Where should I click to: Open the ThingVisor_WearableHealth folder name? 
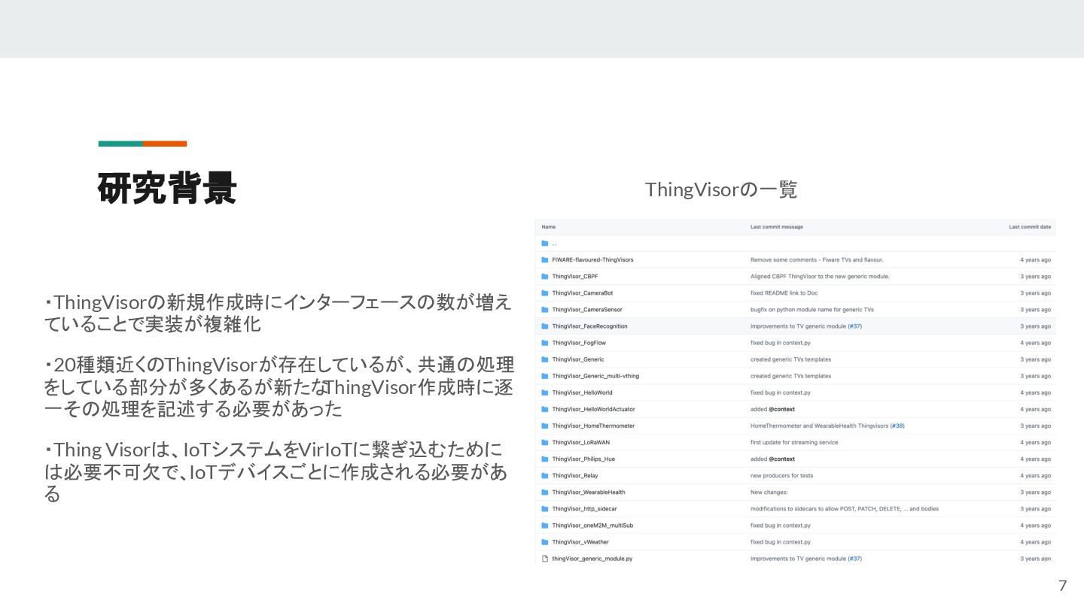pyautogui.click(x=589, y=492)
